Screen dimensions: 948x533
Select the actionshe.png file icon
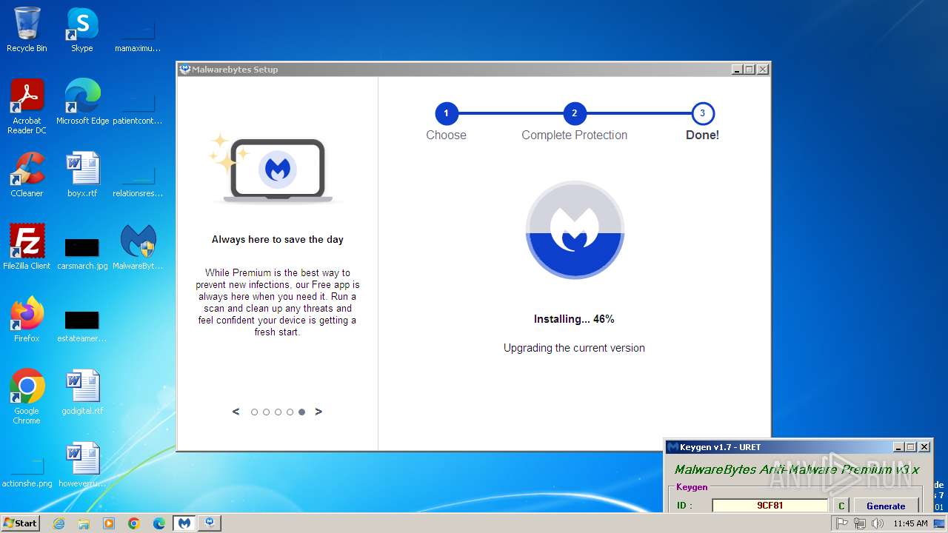click(x=27, y=474)
